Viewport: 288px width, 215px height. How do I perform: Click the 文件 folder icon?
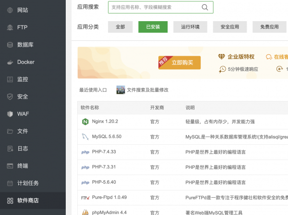point(10,131)
